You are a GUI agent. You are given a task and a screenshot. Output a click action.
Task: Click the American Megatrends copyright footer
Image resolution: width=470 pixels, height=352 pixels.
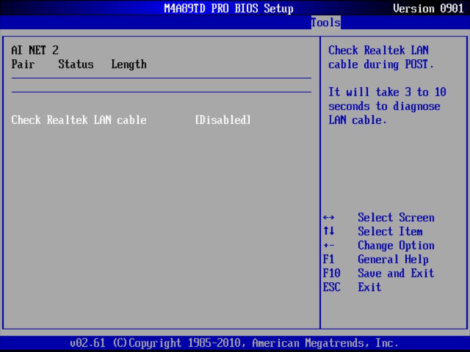click(235, 343)
